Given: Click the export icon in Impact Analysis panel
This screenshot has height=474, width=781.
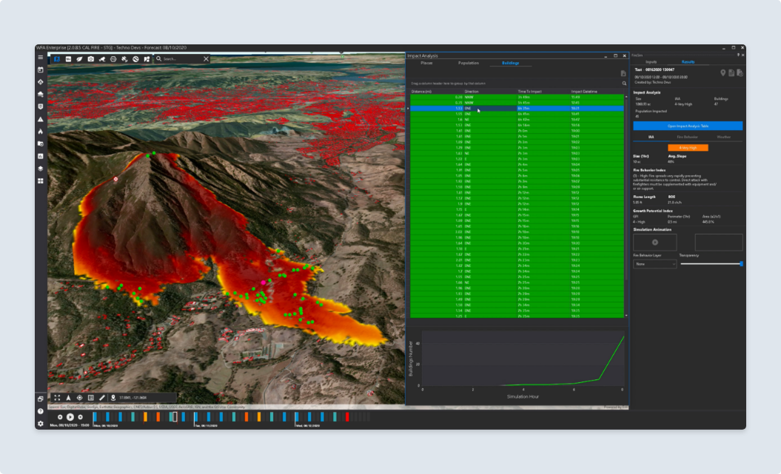Looking at the screenshot, I should [623, 74].
